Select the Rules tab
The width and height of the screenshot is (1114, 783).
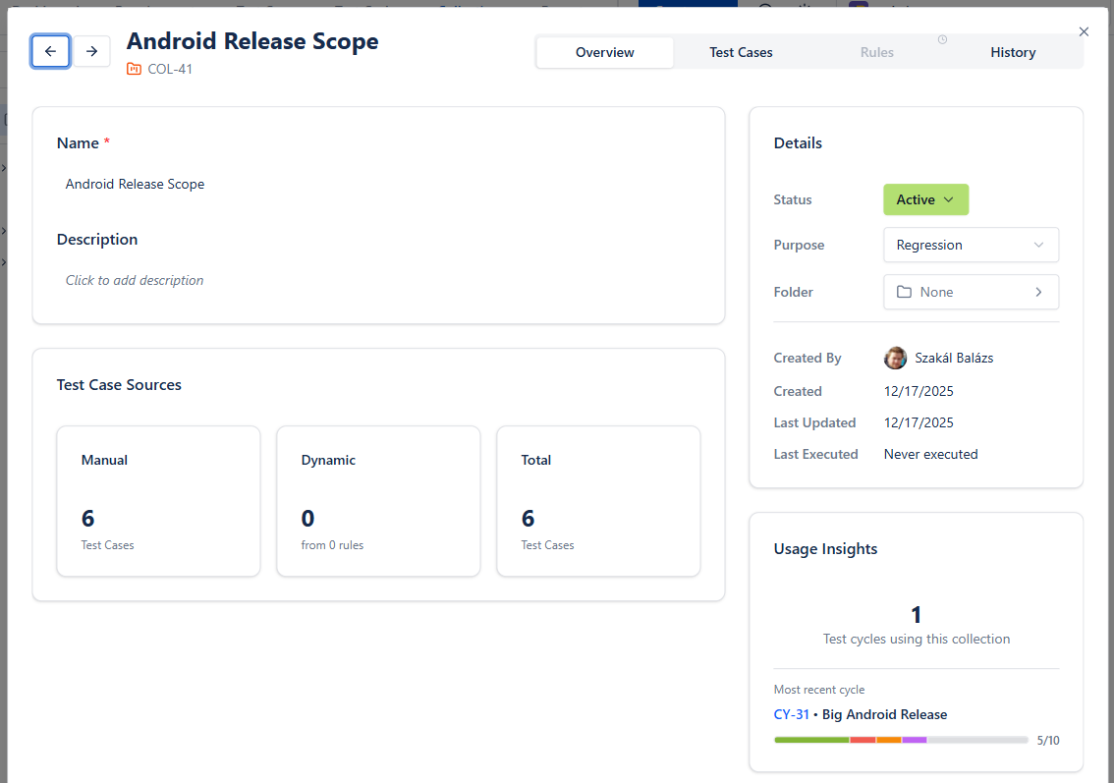pyautogui.click(x=876, y=52)
